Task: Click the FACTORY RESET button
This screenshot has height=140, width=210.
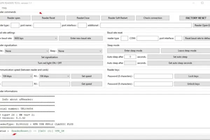Action: tap(195, 18)
